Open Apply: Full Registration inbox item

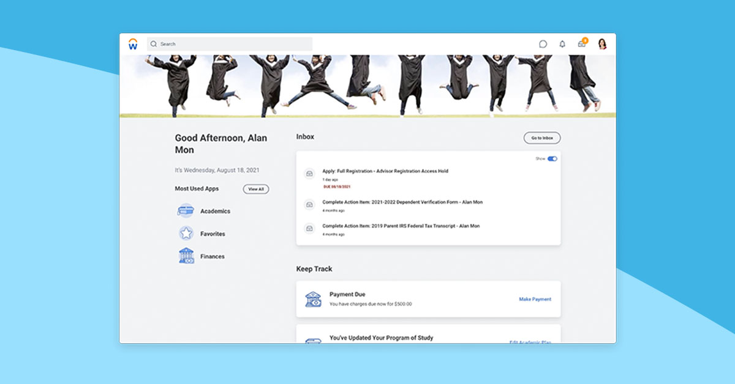pos(385,171)
